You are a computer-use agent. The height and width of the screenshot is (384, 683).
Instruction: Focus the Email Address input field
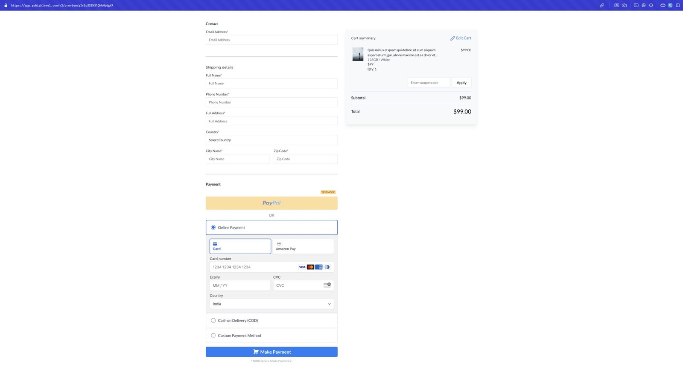[271, 40]
